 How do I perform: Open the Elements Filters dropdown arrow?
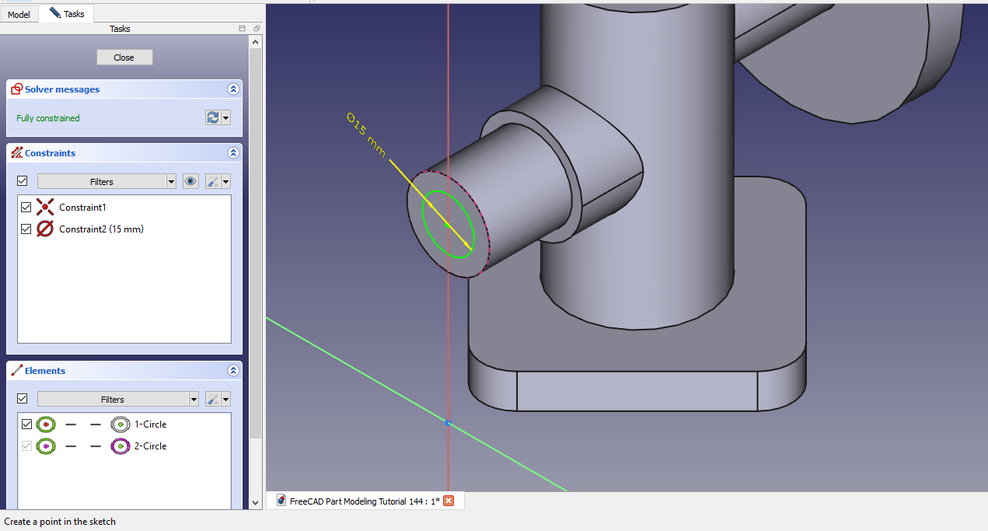(194, 399)
